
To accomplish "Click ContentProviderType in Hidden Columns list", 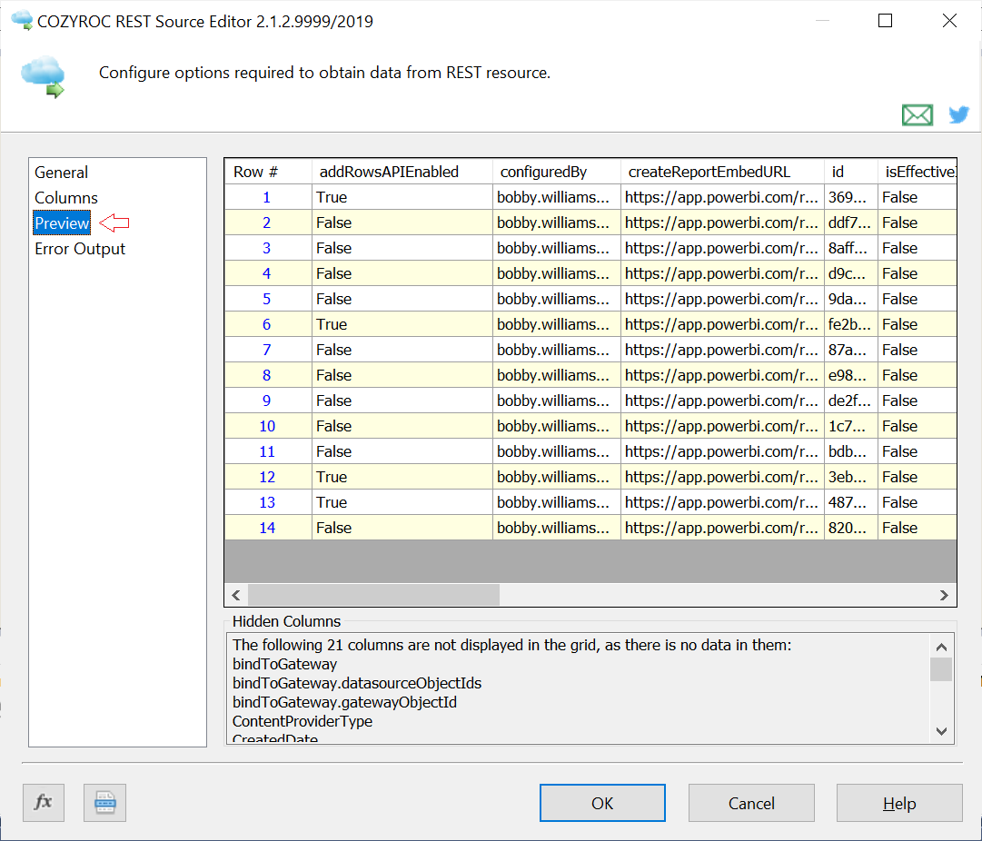I will click(302, 721).
